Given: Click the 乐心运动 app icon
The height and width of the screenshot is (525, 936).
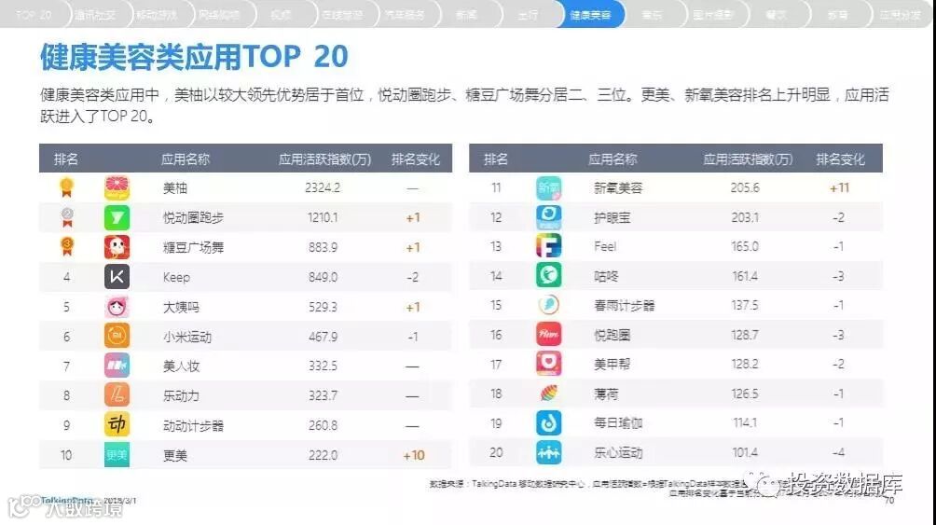Looking at the screenshot, I should click(x=548, y=452).
